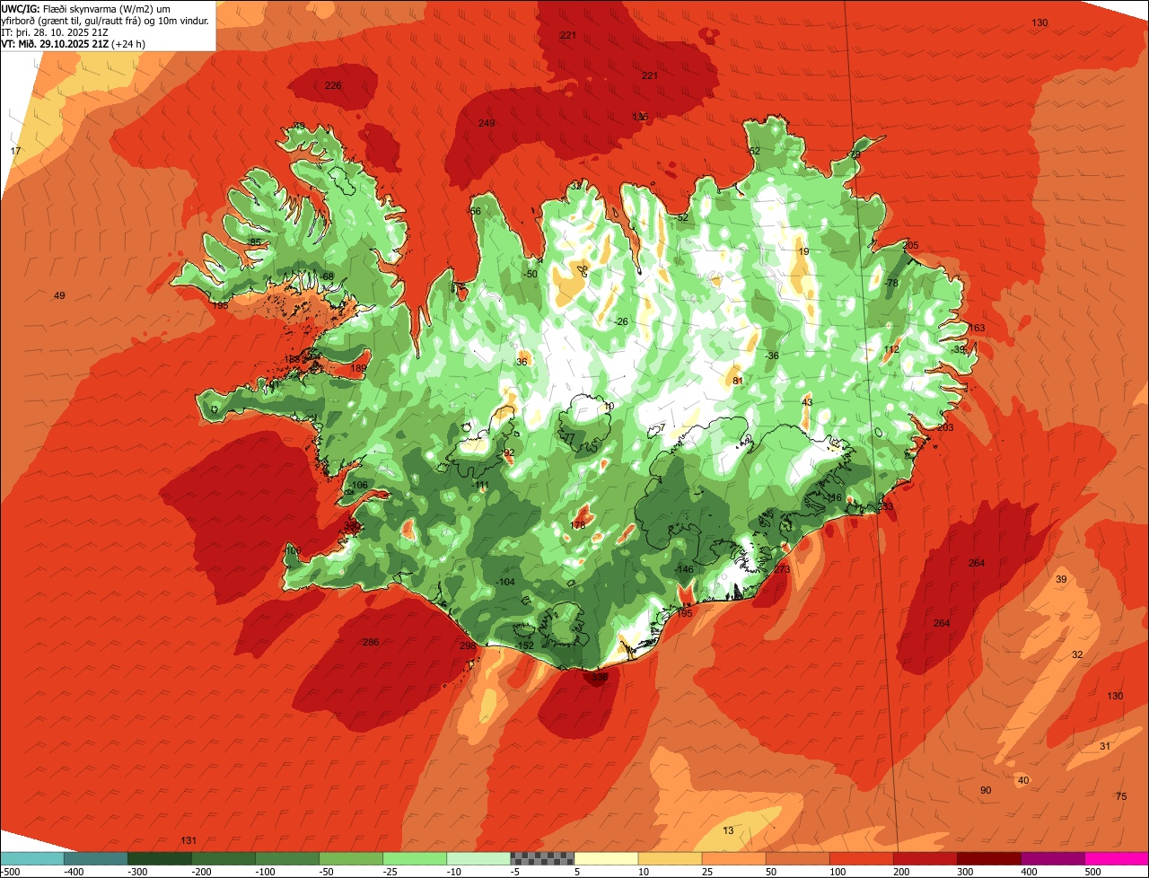This screenshot has height=878, width=1149.
Task: Click the map value '131' near the bottom left
Action: [189, 840]
